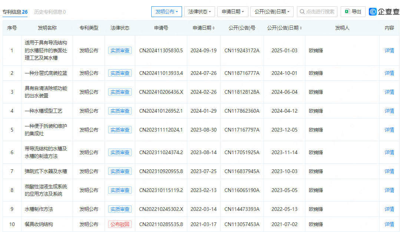Click the 发明名称 column header
Viewport: 400px width, 232px height.
point(47,28)
